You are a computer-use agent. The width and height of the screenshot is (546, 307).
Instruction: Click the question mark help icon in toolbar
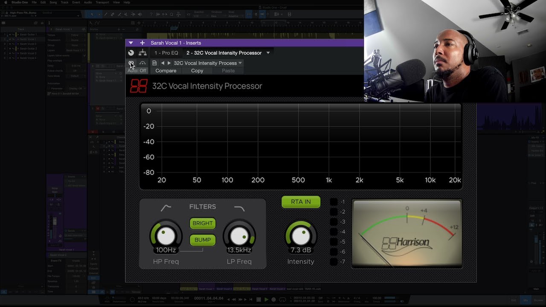tap(151, 14)
